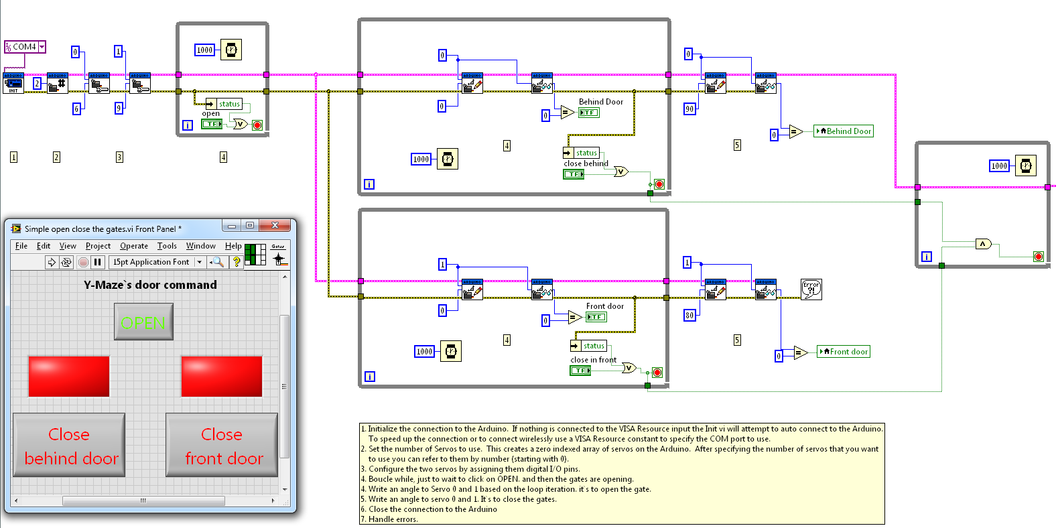Screen dimensions: 1056x528
Task: Click the open TF boolean terminal
Action: (212, 124)
